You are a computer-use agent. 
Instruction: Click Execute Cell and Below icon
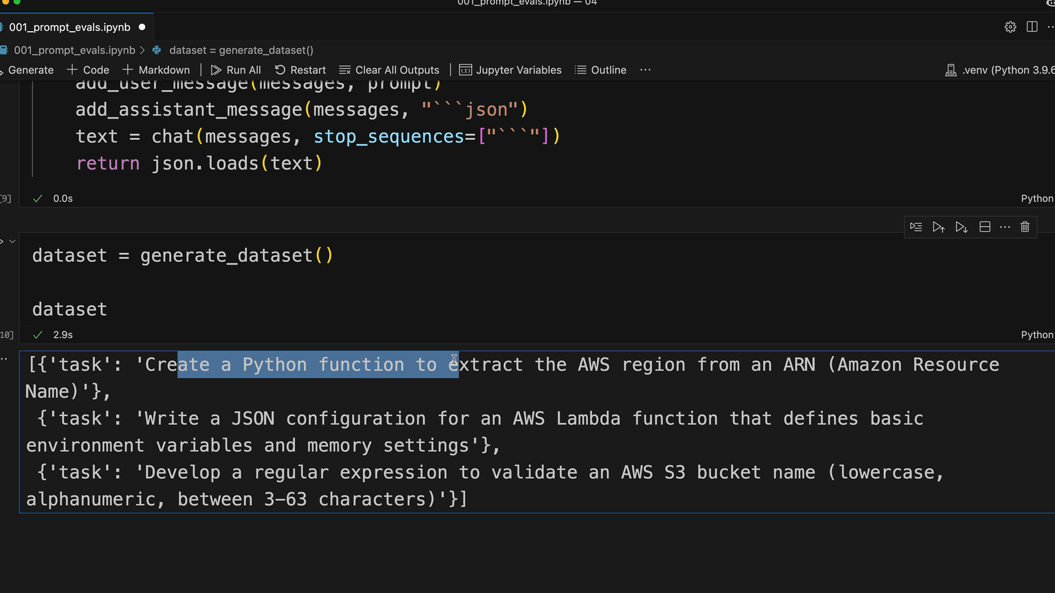[x=961, y=227]
